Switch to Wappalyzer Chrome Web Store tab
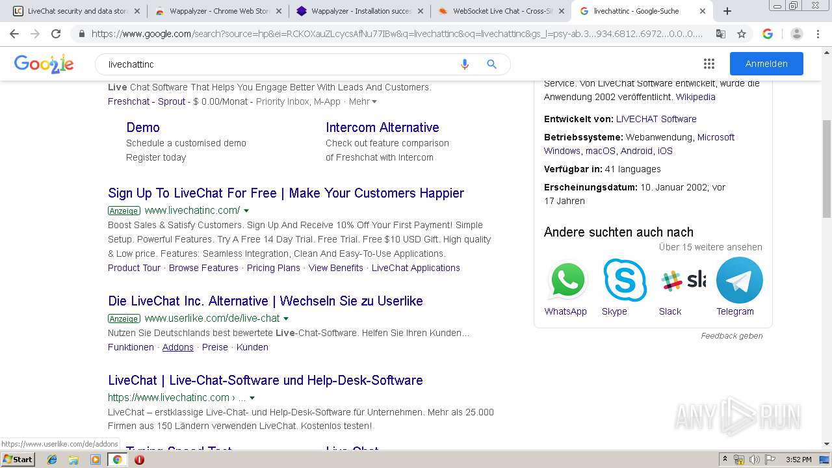 click(218, 11)
